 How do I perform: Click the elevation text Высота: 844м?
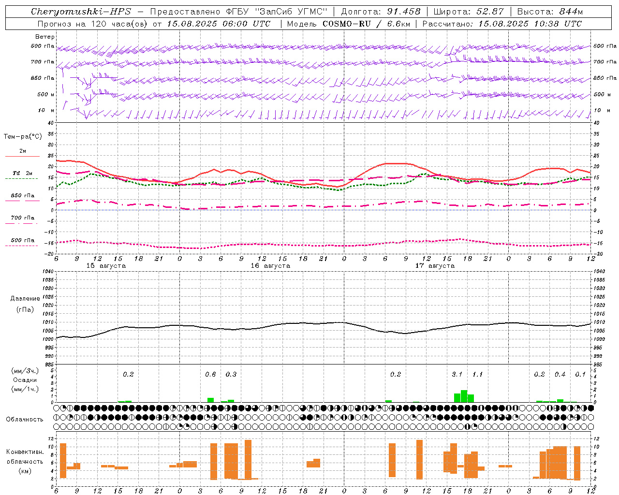click(x=550, y=12)
